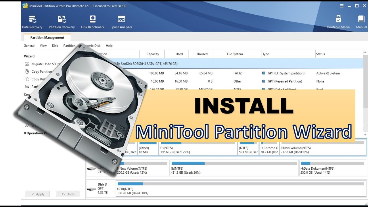Open the Help menu
Viewport: 368px width, 207px height.
coord(109,46)
